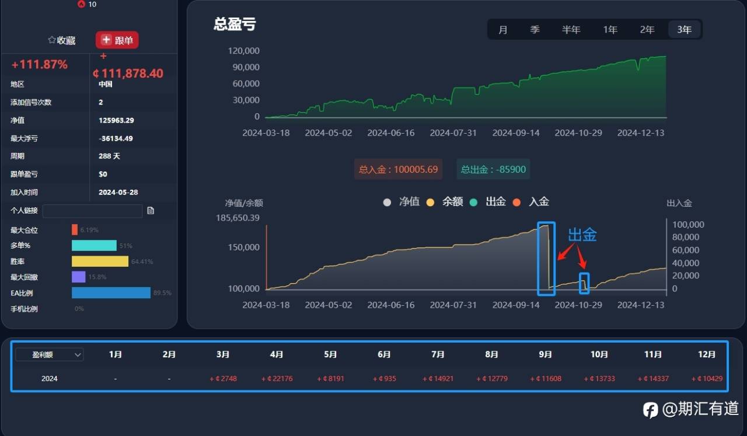Click the 跟单 button
The height and width of the screenshot is (436, 747).
(117, 40)
